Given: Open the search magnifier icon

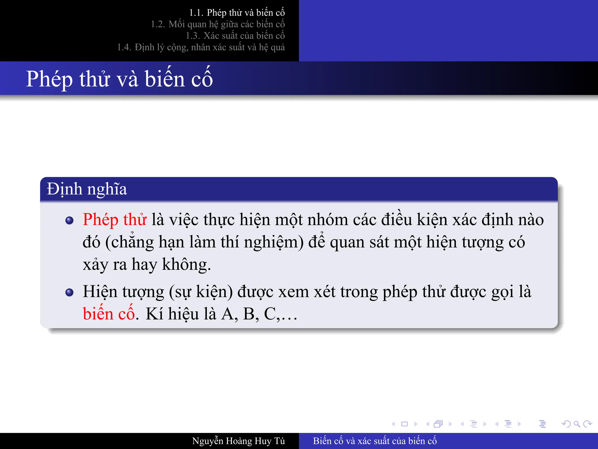Looking at the screenshot, I should tap(577, 424).
